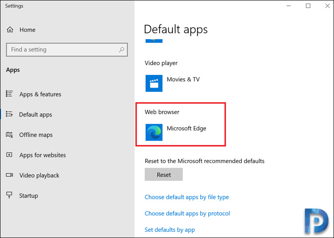Click the search magnifier icon
Screen dimensions: 334x238
pos(121,50)
